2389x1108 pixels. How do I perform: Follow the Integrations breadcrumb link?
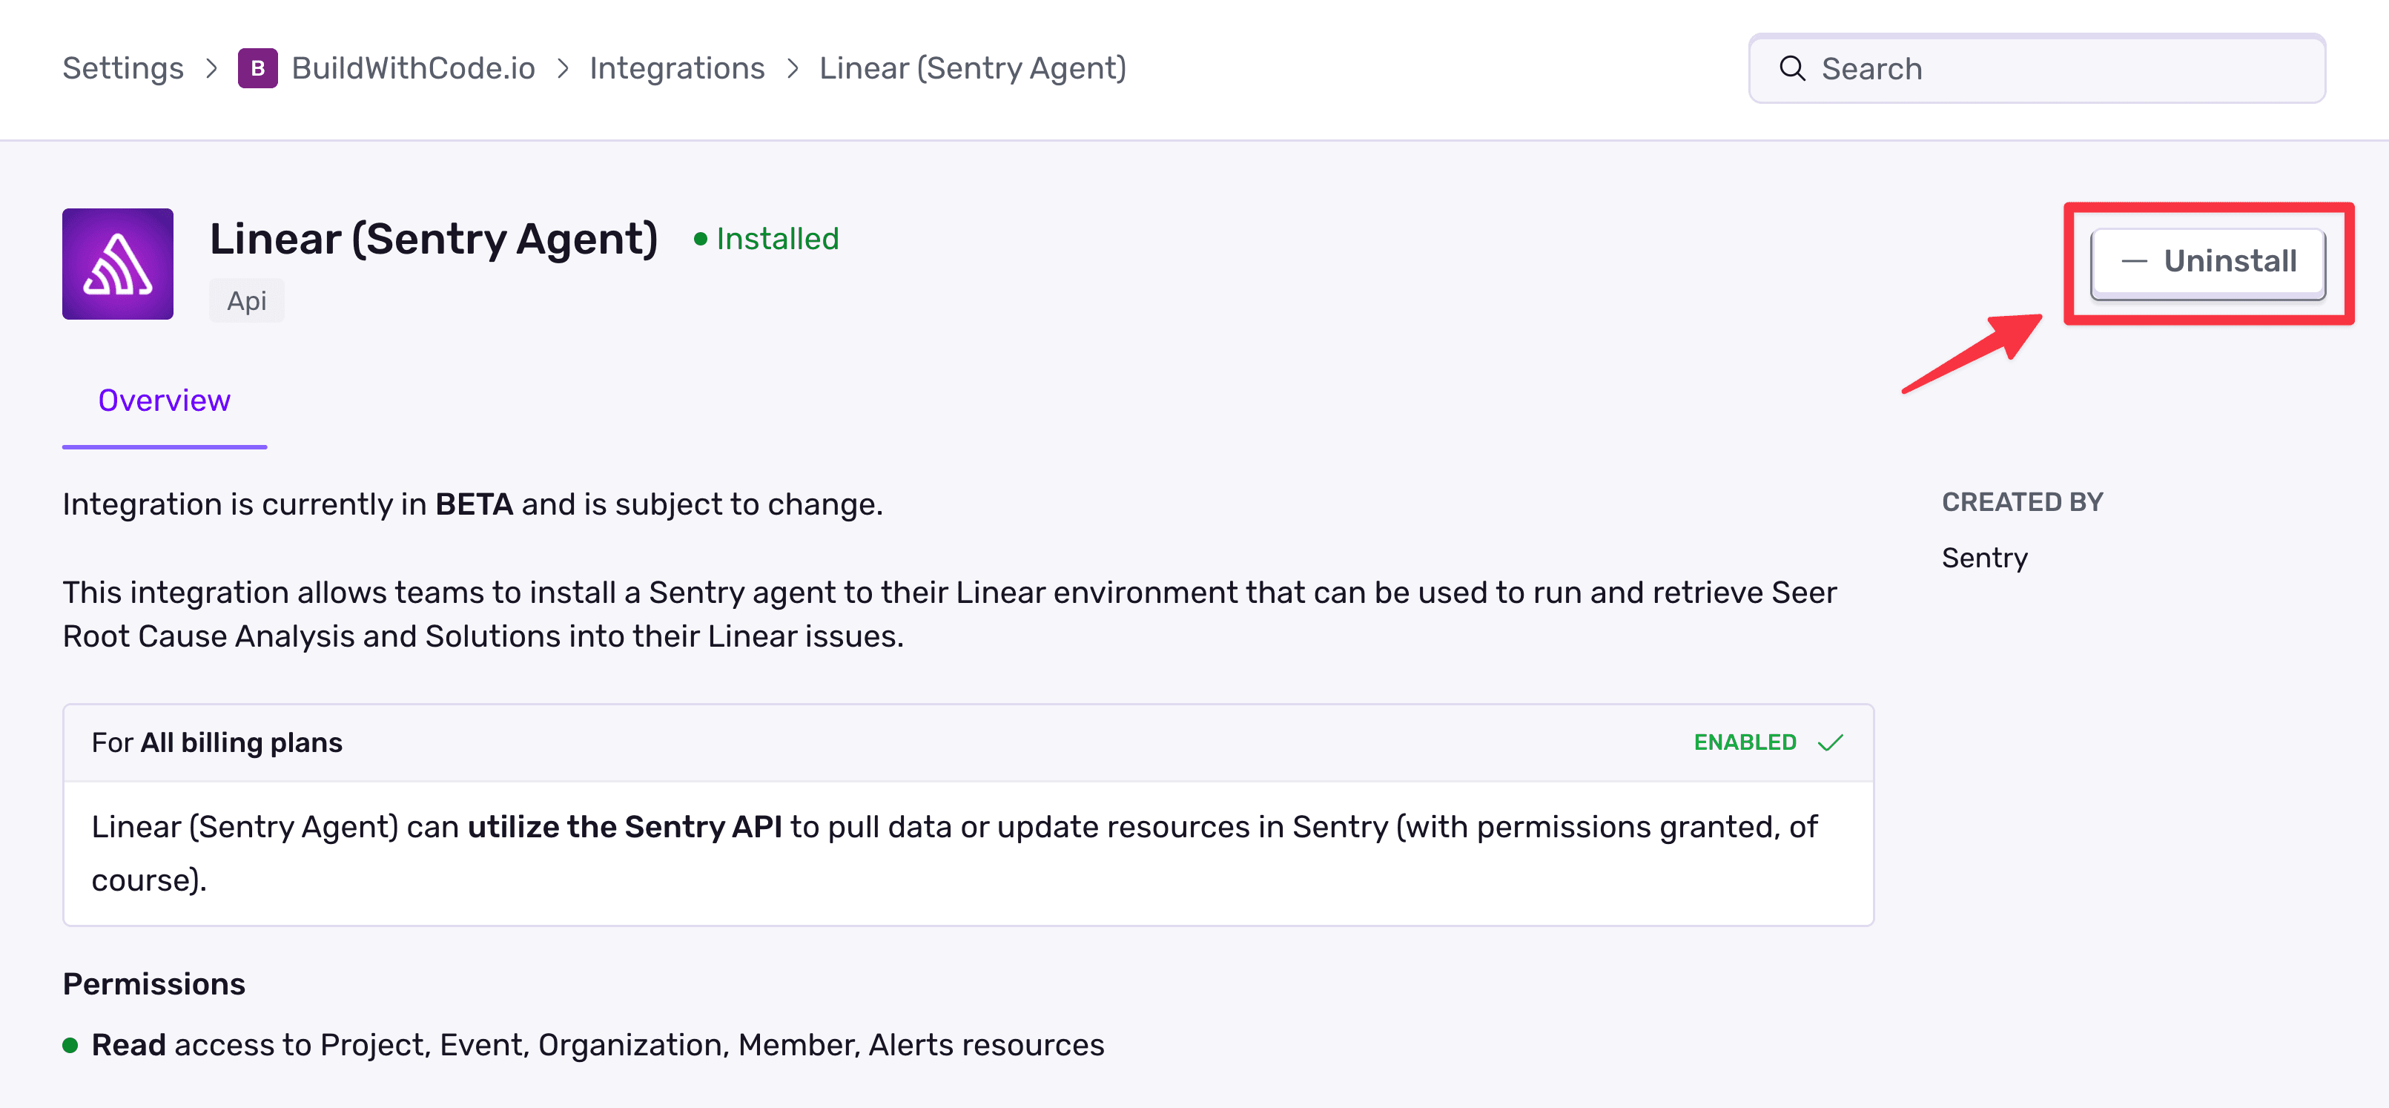[678, 67]
